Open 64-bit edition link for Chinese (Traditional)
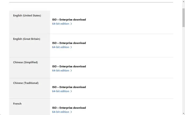The image size is (185, 115). (61, 91)
